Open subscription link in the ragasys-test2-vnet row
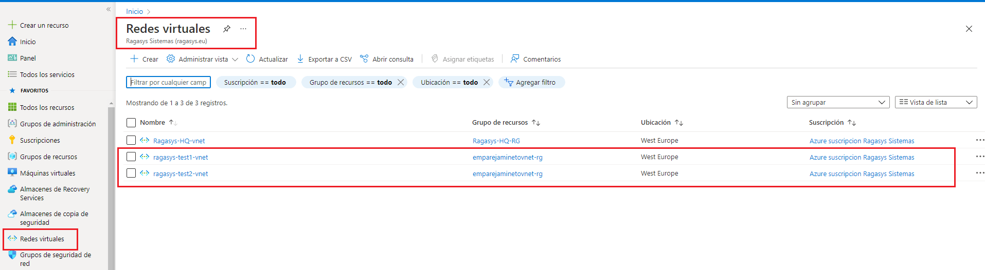 pos(862,173)
